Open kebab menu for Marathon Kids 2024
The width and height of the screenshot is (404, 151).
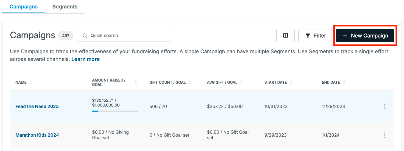coord(384,135)
